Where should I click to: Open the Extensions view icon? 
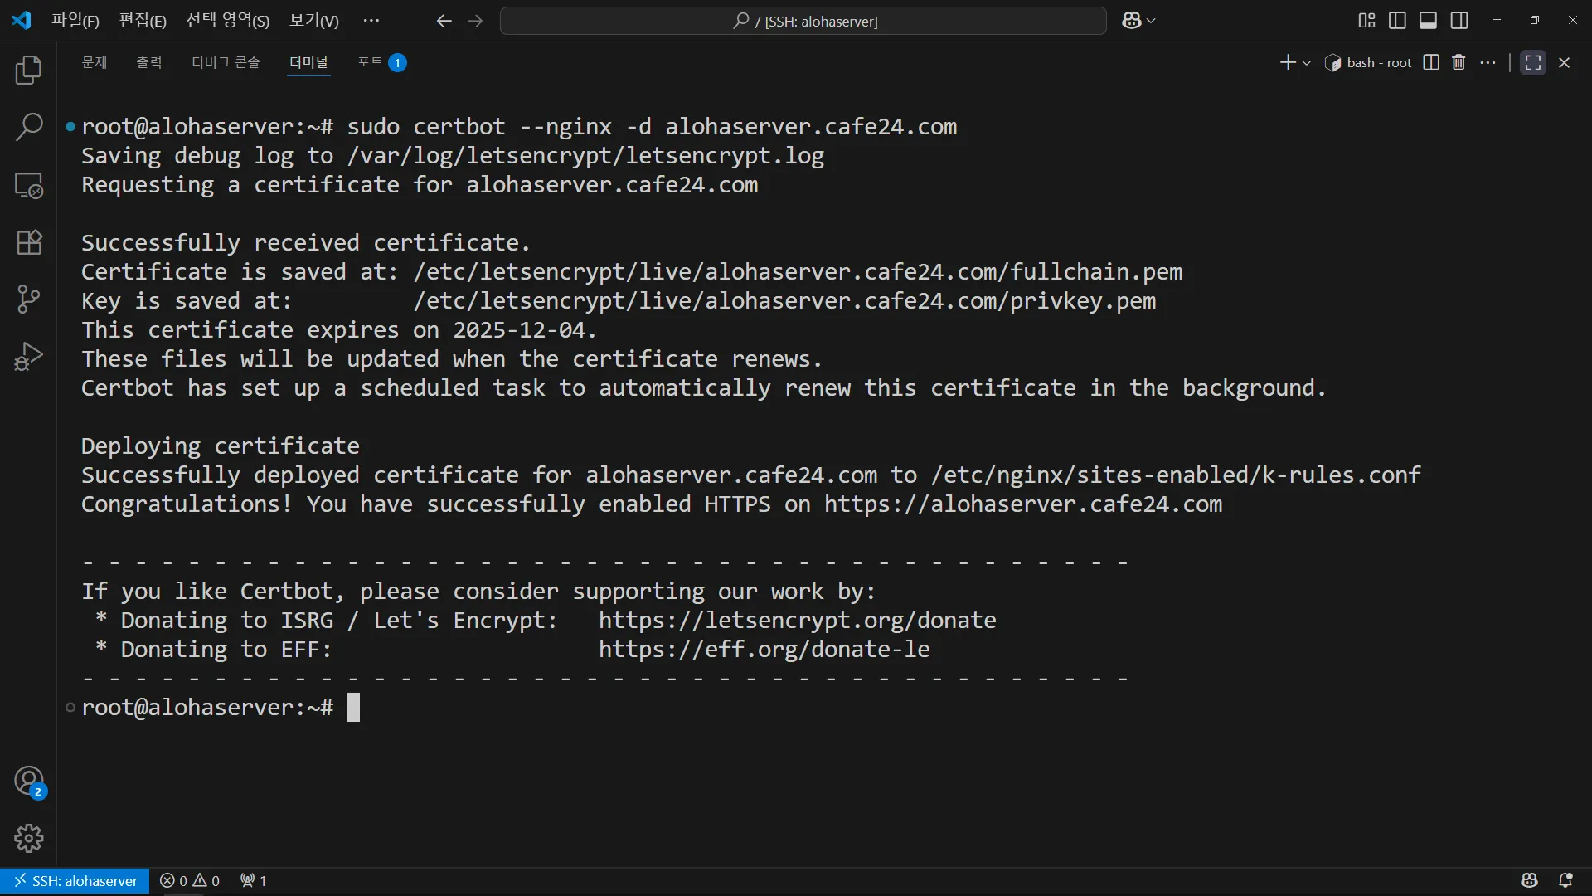pos(29,242)
